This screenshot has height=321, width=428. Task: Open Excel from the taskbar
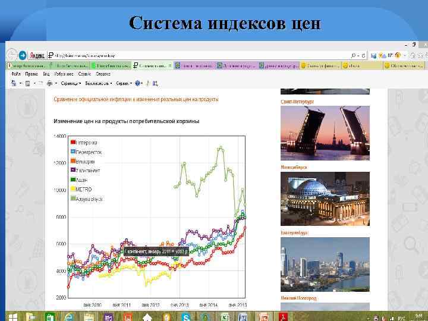pyautogui.click(x=225, y=317)
